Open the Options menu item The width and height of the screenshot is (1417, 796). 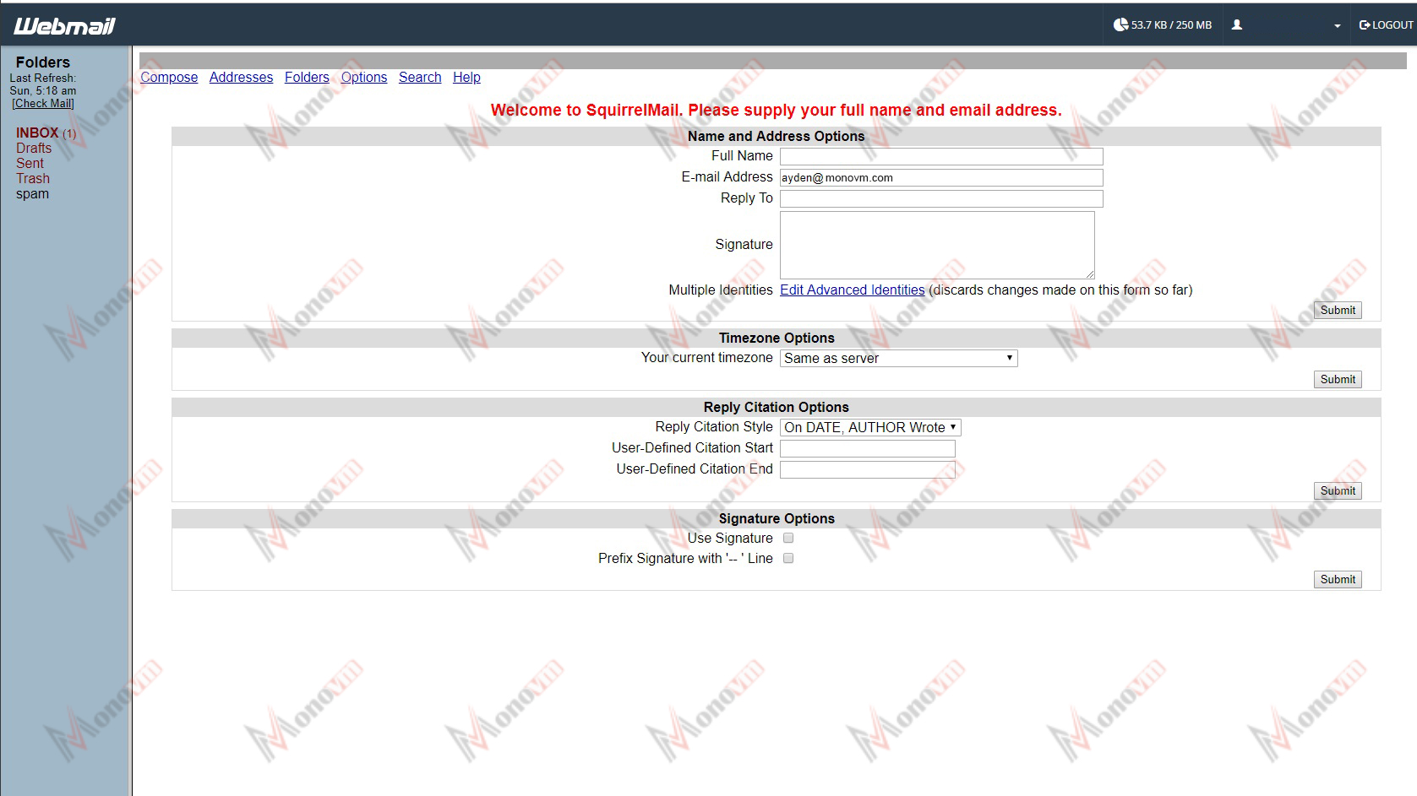(363, 77)
